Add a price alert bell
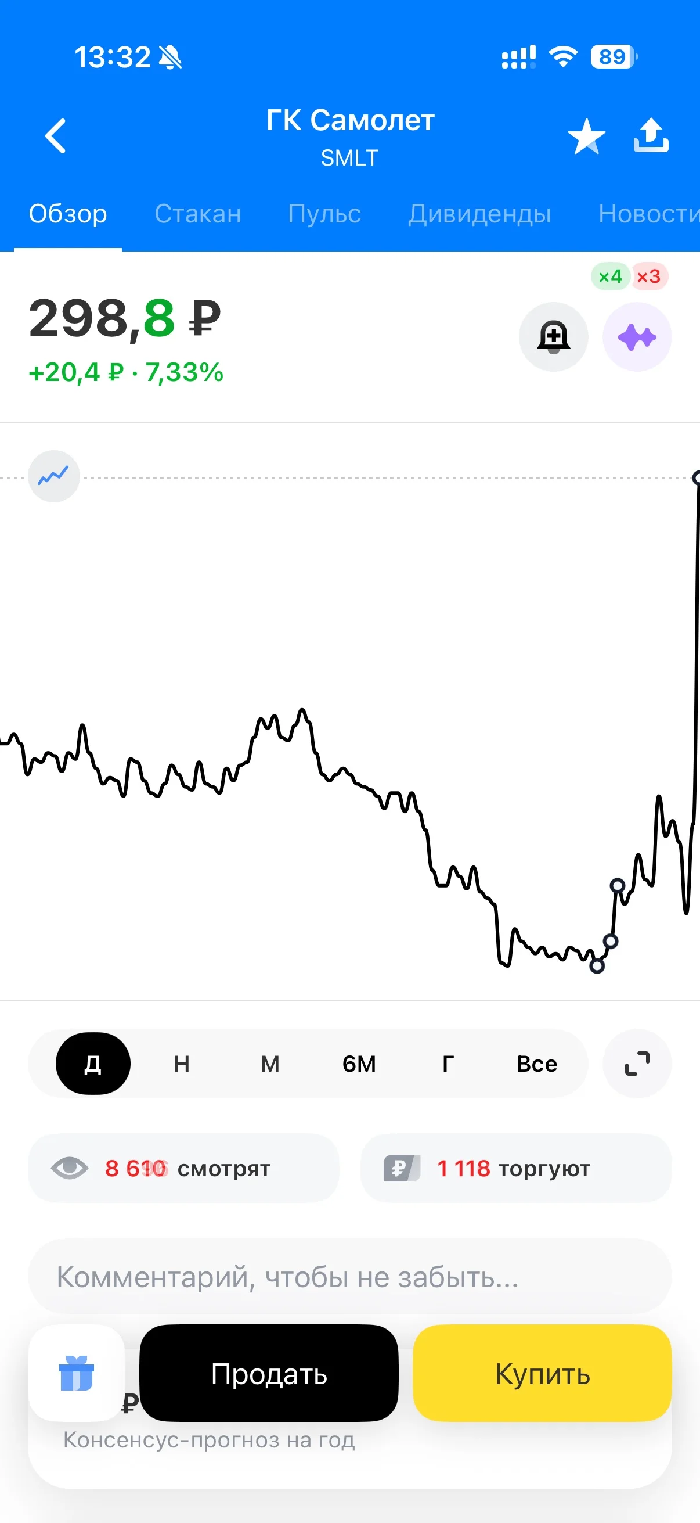Image resolution: width=700 pixels, height=1523 pixels. click(554, 337)
